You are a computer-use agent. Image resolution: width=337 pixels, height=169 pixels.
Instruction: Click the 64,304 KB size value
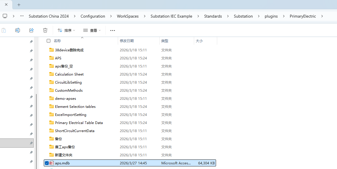206,163
